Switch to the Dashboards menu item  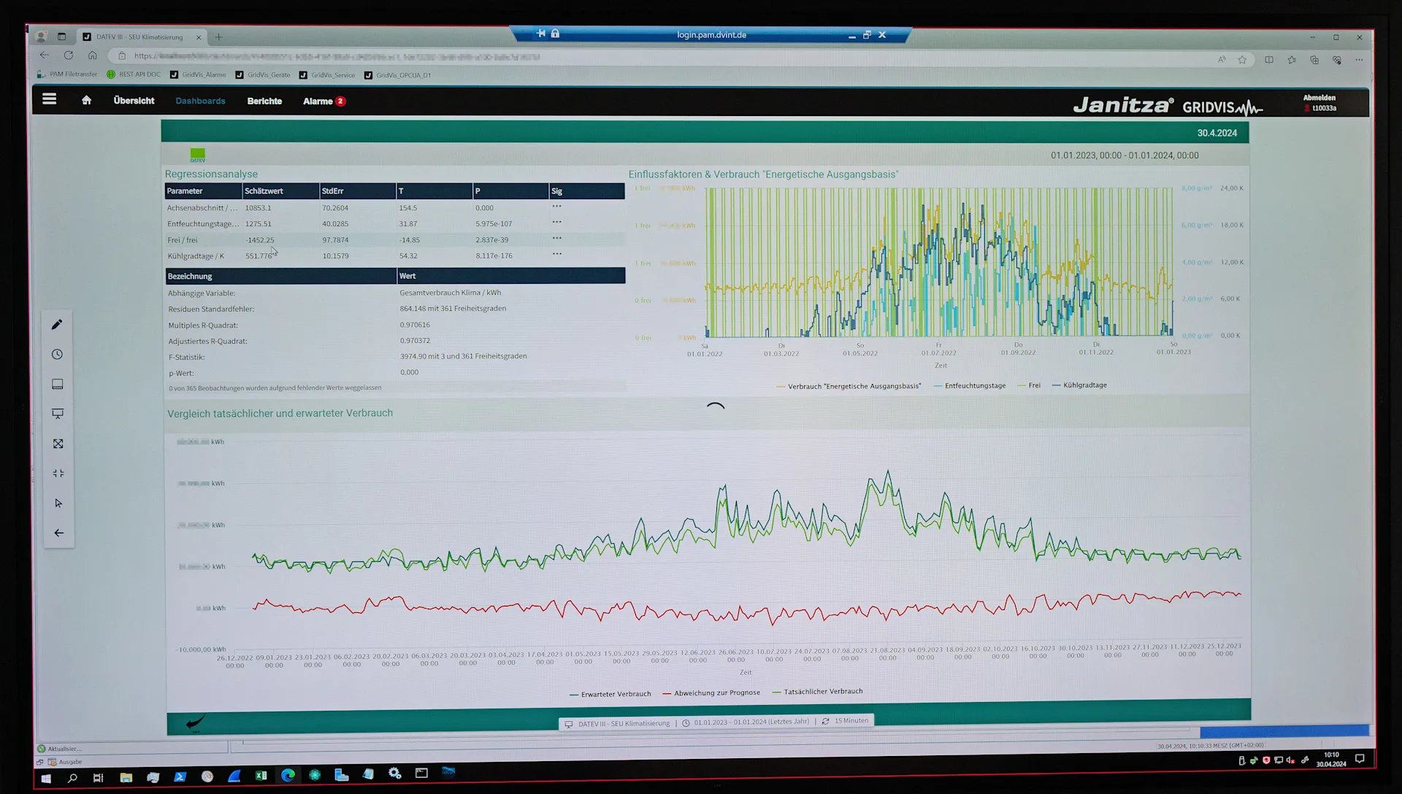click(x=200, y=101)
